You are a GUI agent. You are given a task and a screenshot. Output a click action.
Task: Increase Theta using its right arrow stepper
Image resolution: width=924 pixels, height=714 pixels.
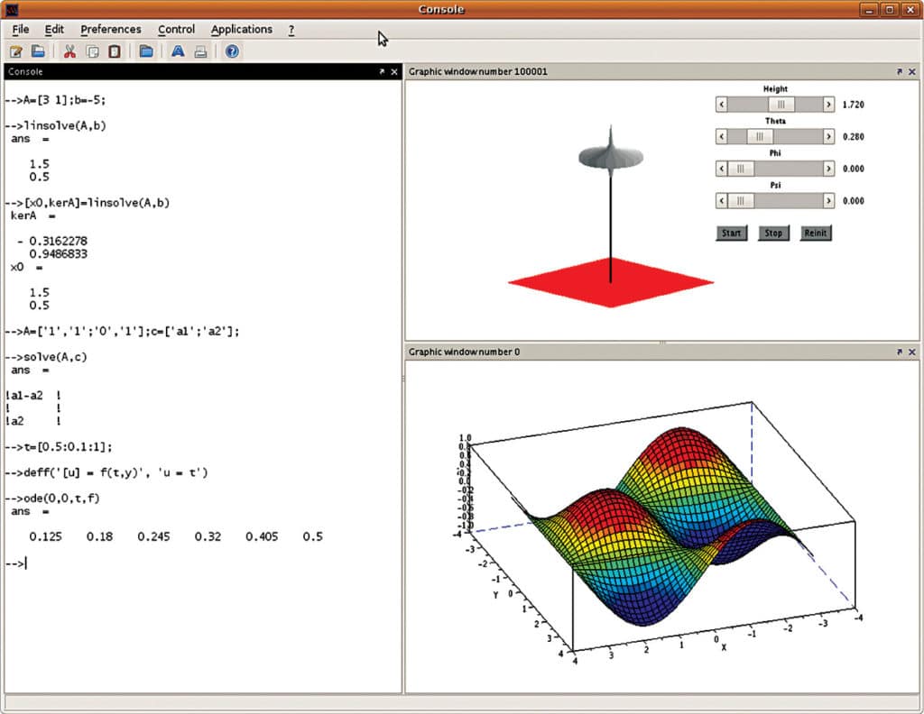click(830, 136)
